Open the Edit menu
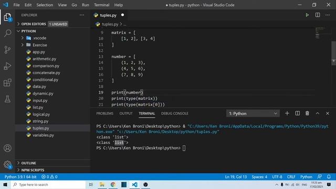This screenshot has width=336, height=189. pos(28,5)
